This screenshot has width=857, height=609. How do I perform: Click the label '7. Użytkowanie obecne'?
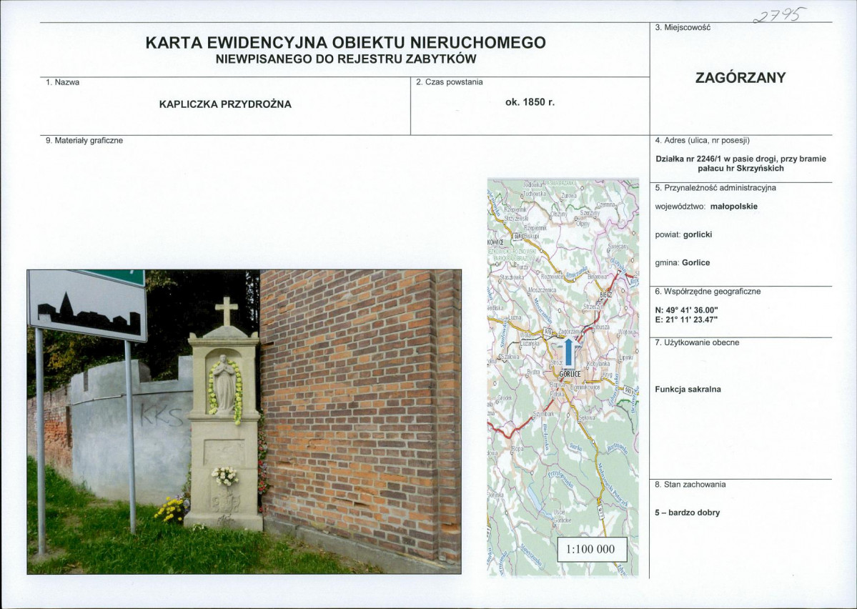click(697, 343)
